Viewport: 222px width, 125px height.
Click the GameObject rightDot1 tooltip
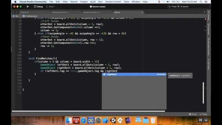click(x=180, y=76)
